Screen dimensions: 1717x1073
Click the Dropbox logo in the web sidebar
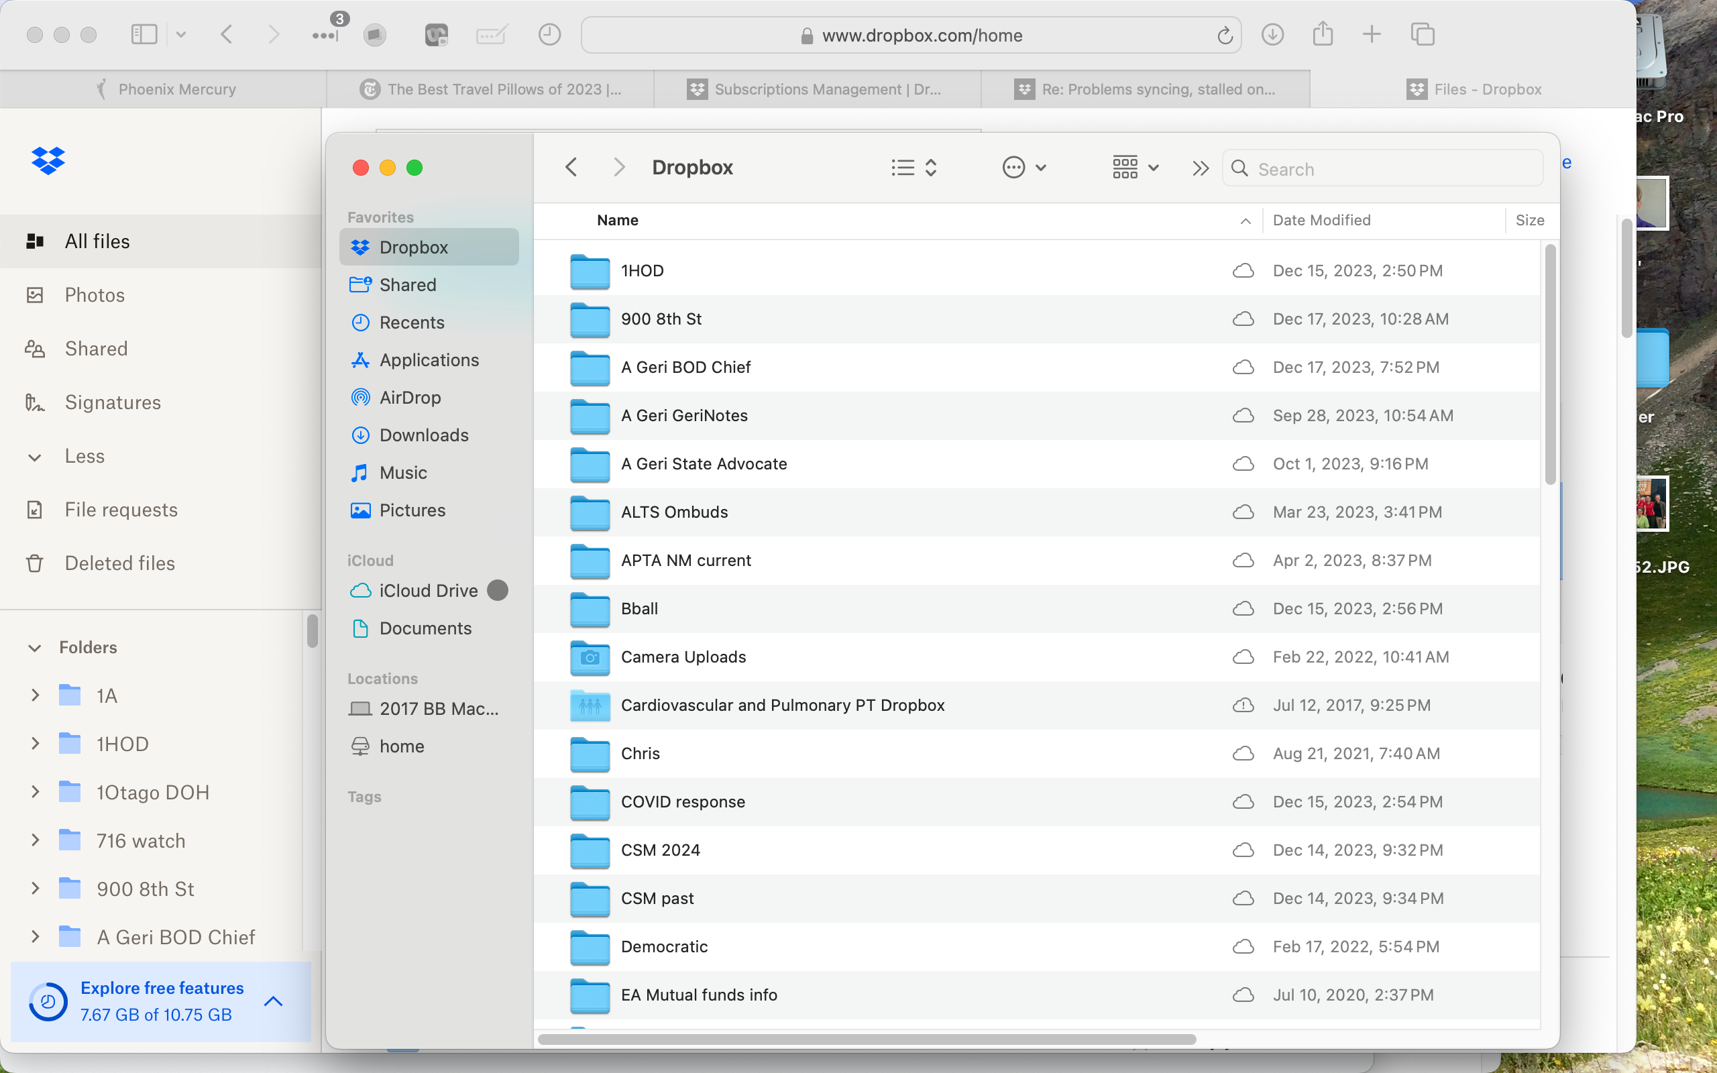click(x=48, y=161)
